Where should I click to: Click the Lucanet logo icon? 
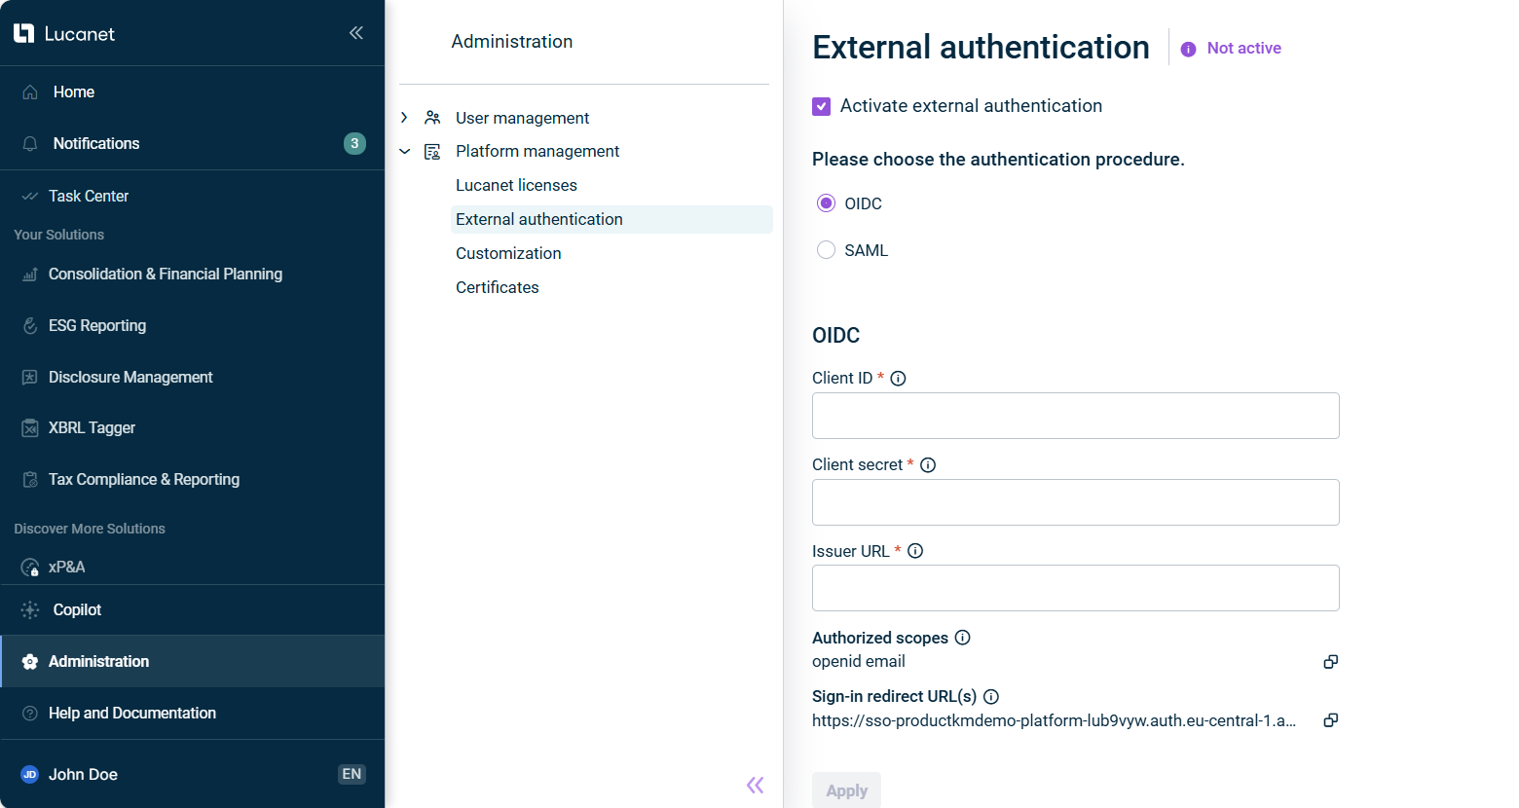click(x=24, y=33)
